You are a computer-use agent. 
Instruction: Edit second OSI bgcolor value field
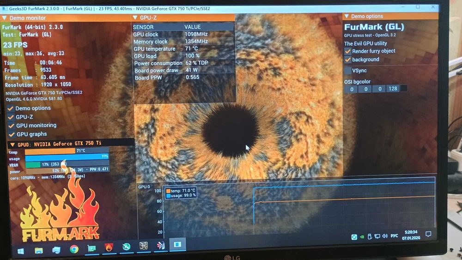tap(365, 89)
